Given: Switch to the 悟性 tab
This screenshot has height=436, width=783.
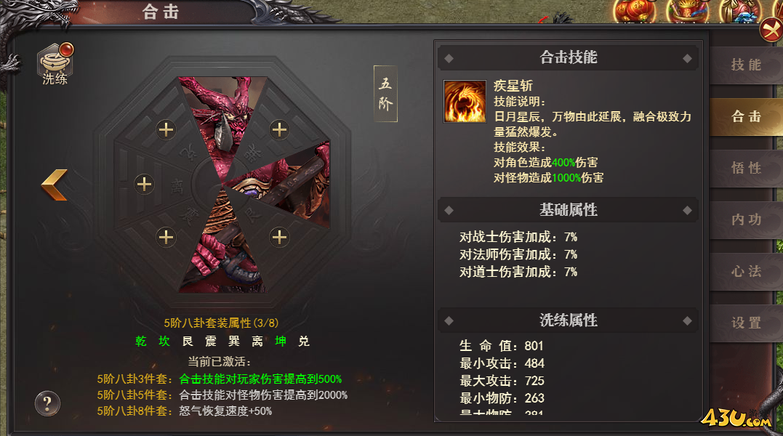Looking at the screenshot, I should (x=746, y=168).
